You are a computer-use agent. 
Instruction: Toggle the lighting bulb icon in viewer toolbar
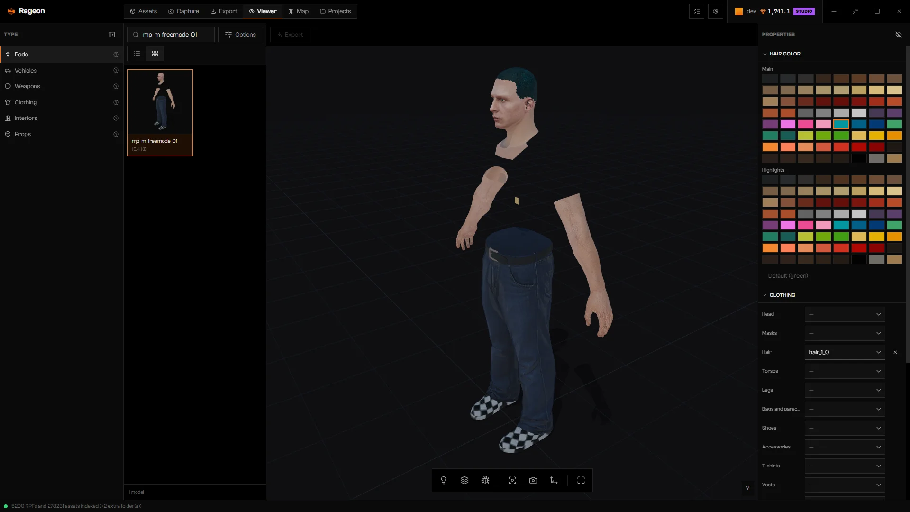pos(444,480)
